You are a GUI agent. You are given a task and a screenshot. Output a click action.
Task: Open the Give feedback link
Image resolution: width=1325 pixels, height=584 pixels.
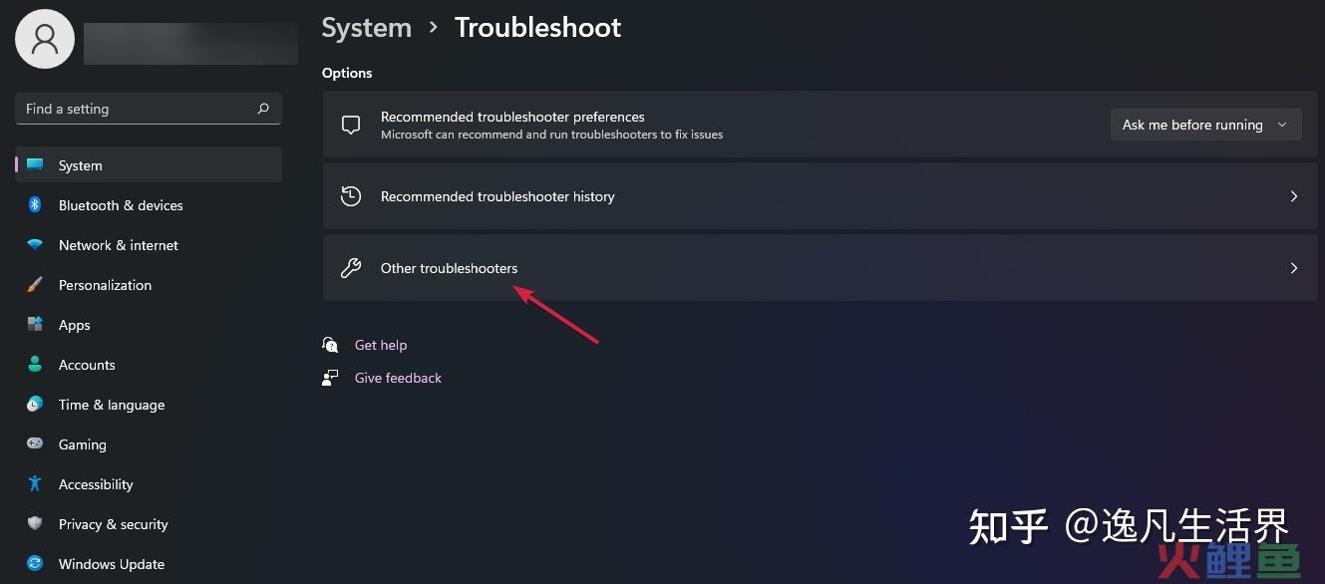tap(398, 378)
